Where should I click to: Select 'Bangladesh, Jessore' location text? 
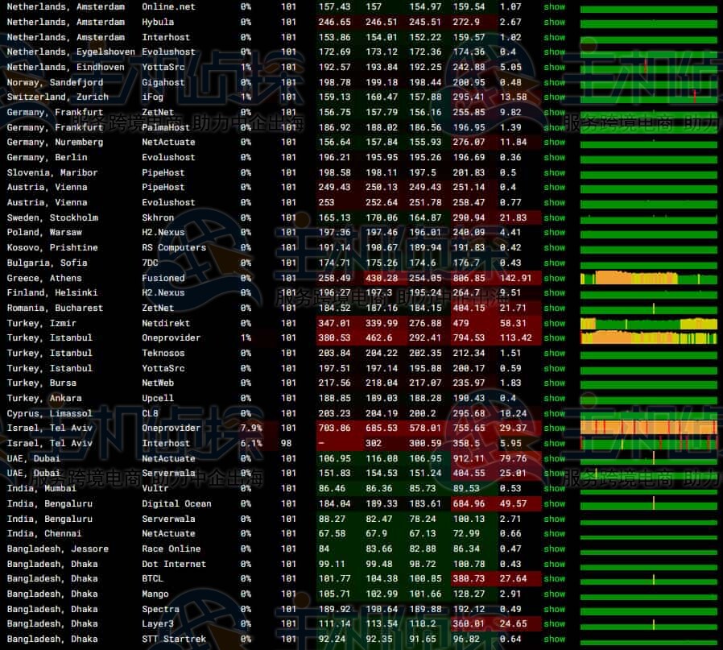(58, 549)
